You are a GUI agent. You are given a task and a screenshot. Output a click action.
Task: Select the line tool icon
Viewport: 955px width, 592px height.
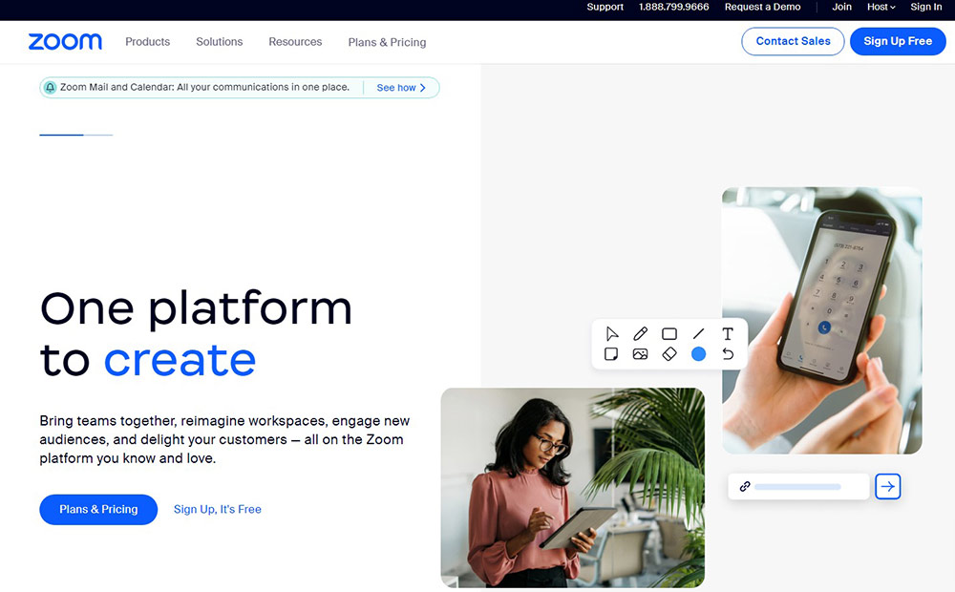pos(699,334)
